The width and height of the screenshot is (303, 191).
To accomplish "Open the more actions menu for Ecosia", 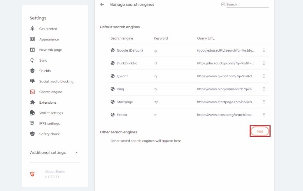I will pyautogui.click(x=264, y=115).
